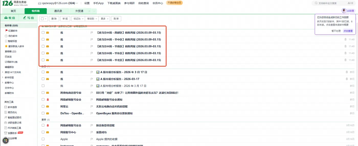Click attachment paperclip on 华中区 销售周报 row
The image size is (358, 146).
click(x=345, y=39)
